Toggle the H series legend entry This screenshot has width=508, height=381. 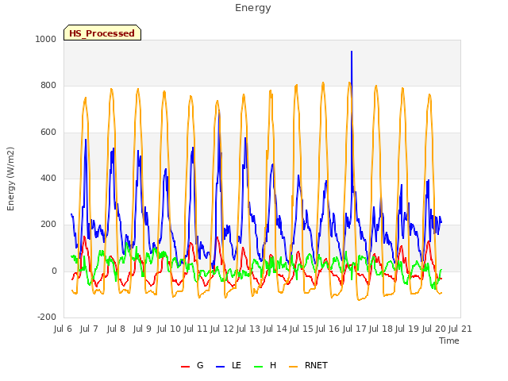click(265, 365)
